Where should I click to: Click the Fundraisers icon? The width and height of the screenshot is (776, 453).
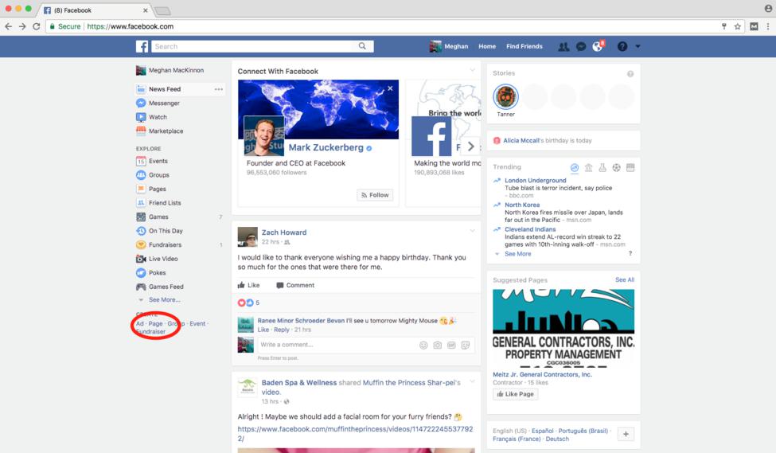tap(141, 244)
